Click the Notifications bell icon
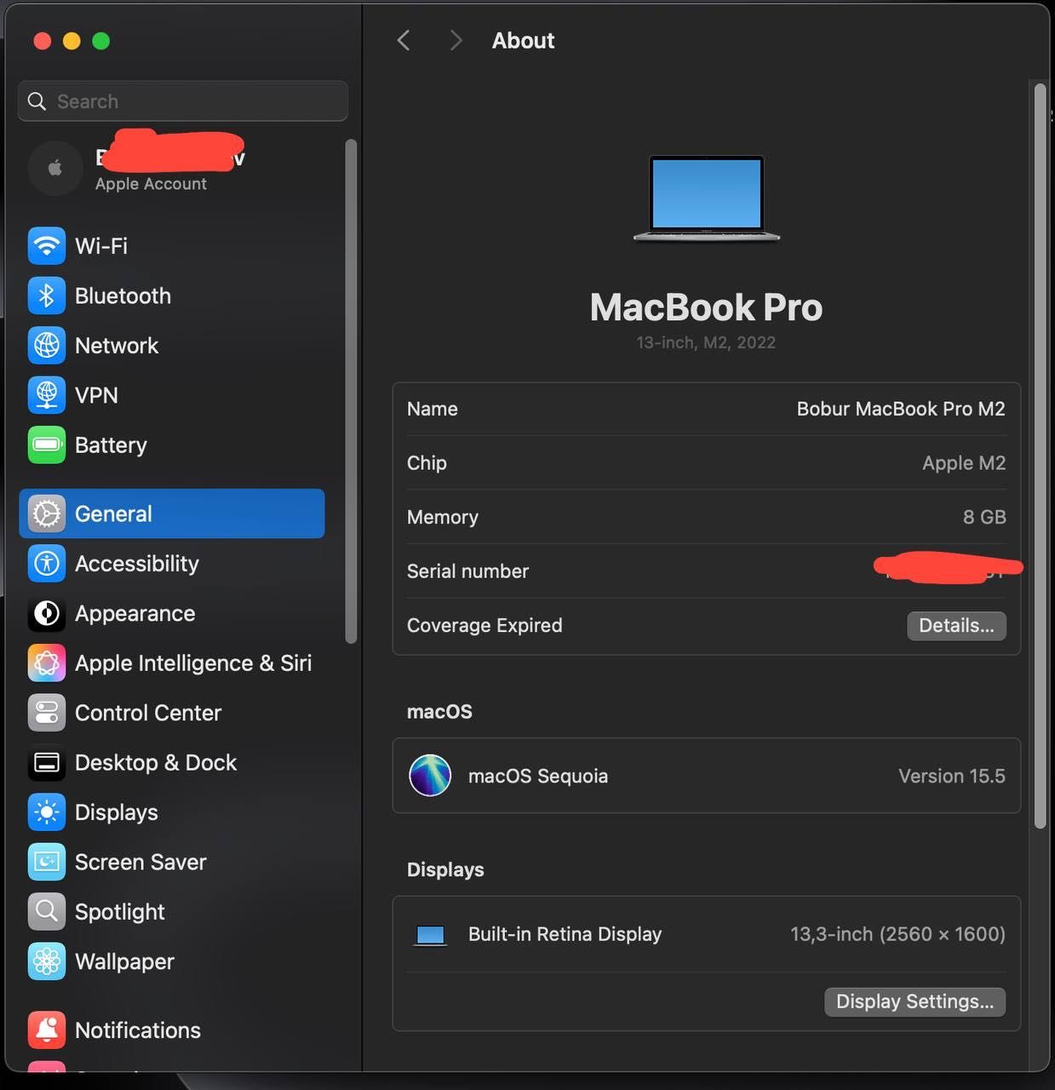The height and width of the screenshot is (1090, 1055). [x=47, y=1030]
